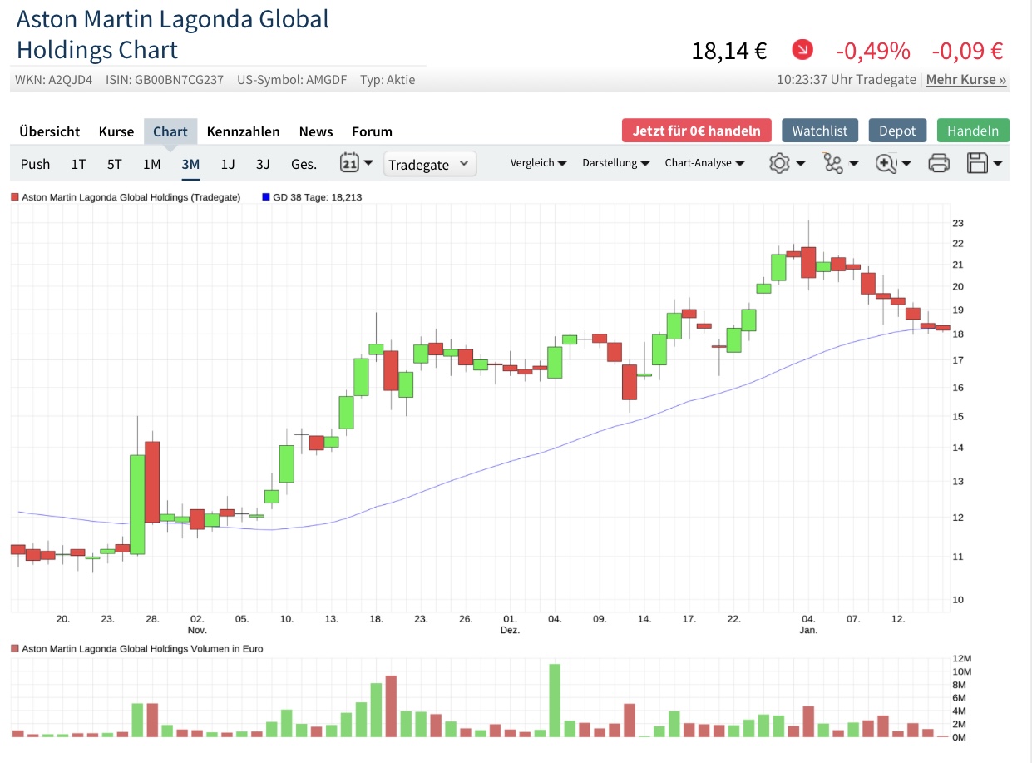1032x763 pixels.
Task: Open the save diskette menu
Action: tap(985, 163)
